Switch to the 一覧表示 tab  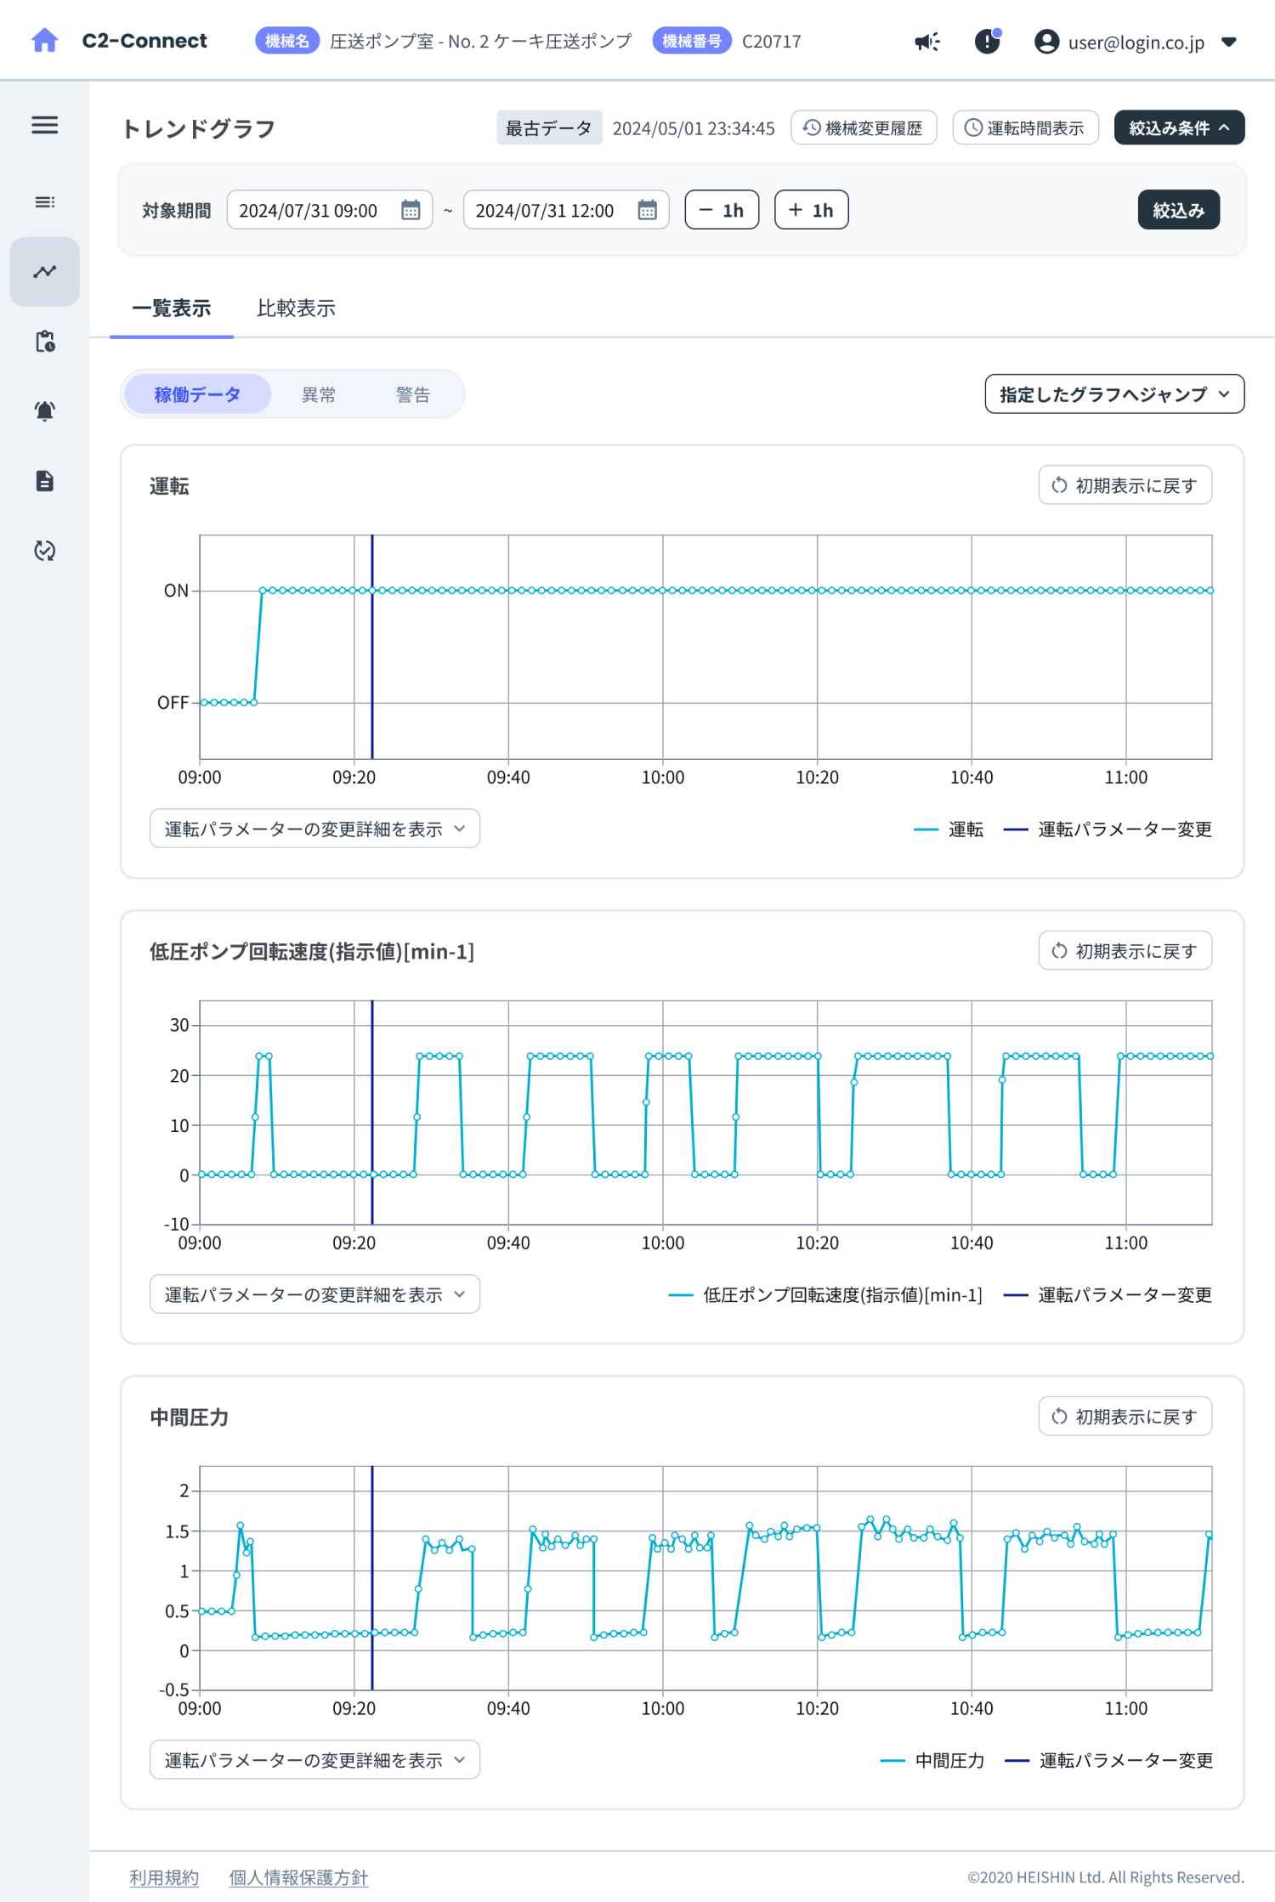click(172, 308)
